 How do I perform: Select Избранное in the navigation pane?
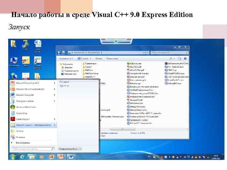click(66, 64)
